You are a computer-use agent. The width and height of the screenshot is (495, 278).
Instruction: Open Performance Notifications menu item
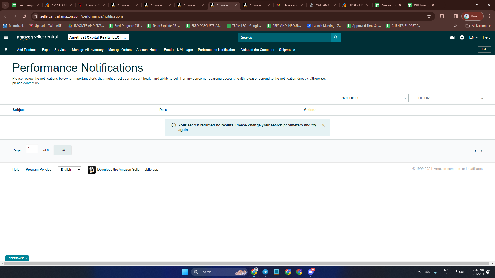[217, 50]
